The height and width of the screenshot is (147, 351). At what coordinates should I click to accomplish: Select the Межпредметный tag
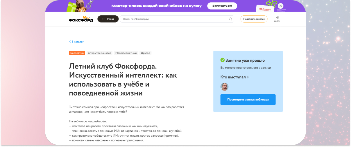tap(126, 53)
